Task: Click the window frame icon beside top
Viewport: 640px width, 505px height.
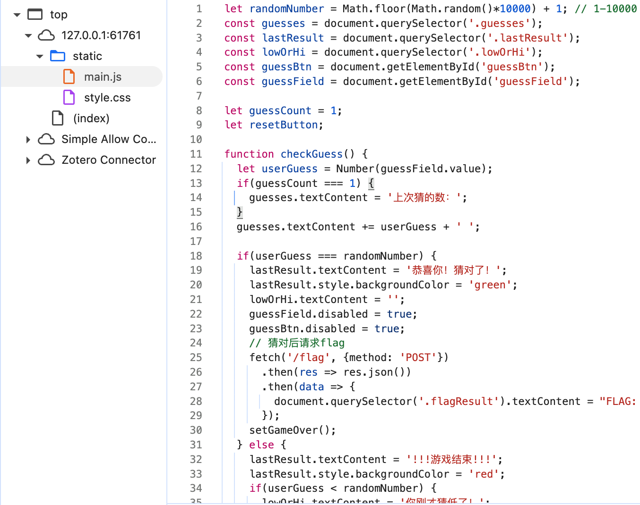Action: coord(35,15)
